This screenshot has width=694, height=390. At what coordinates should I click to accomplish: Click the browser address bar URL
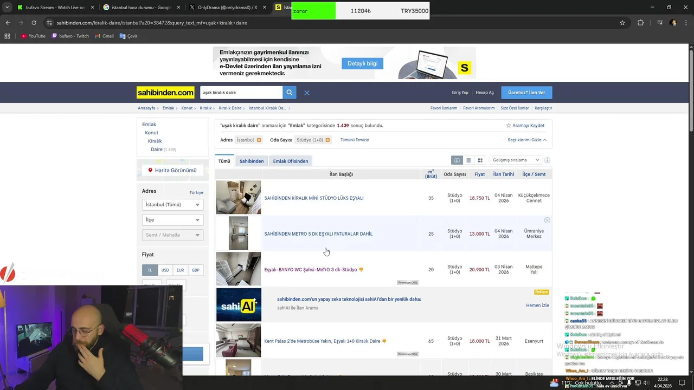(152, 23)
